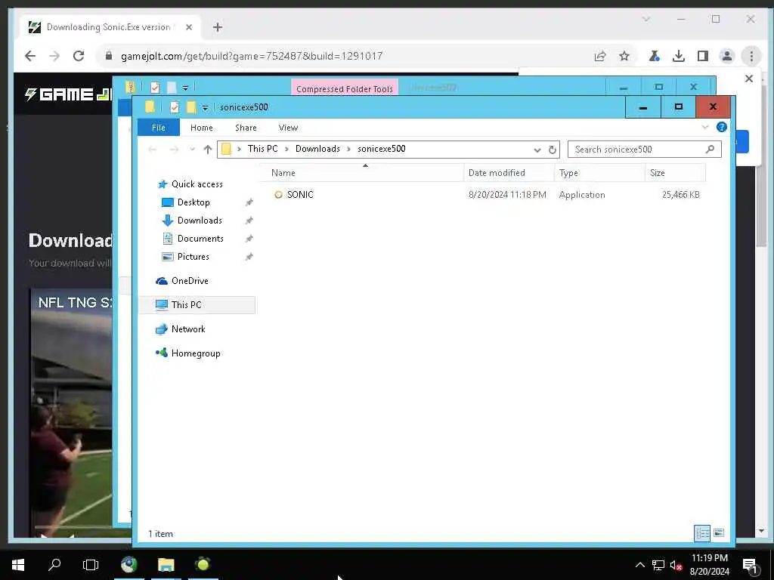Show hidden tray icons chevron
Image resolution: width=774 pixels, height=580 pixels.
click(639, 565)
